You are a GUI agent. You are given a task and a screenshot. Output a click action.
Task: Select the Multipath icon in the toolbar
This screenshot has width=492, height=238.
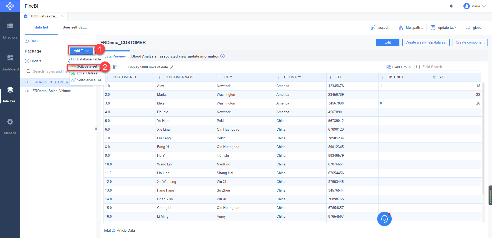click(x=401, y=27)
